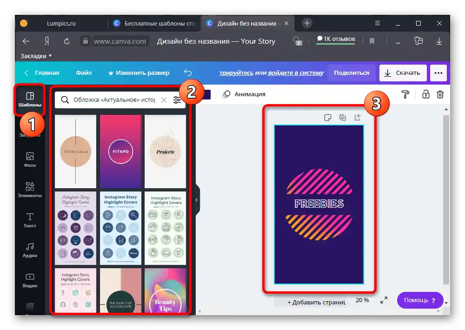Image resolution: width=465 pixels, height=330 pixels.
Task: Open the browser downloads icon
Action: [x=439, y=41]
